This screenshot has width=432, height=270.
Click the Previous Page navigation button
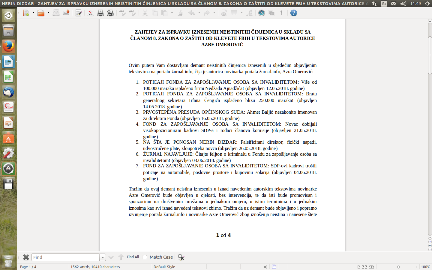[x=430, y=241]
